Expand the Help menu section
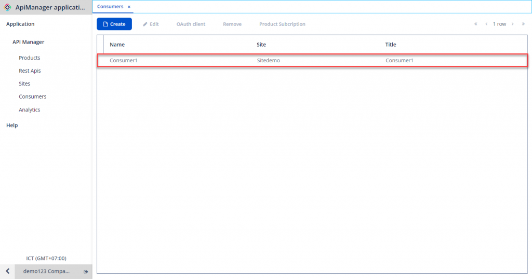The image size is (532, 279). tap(12, 125)
